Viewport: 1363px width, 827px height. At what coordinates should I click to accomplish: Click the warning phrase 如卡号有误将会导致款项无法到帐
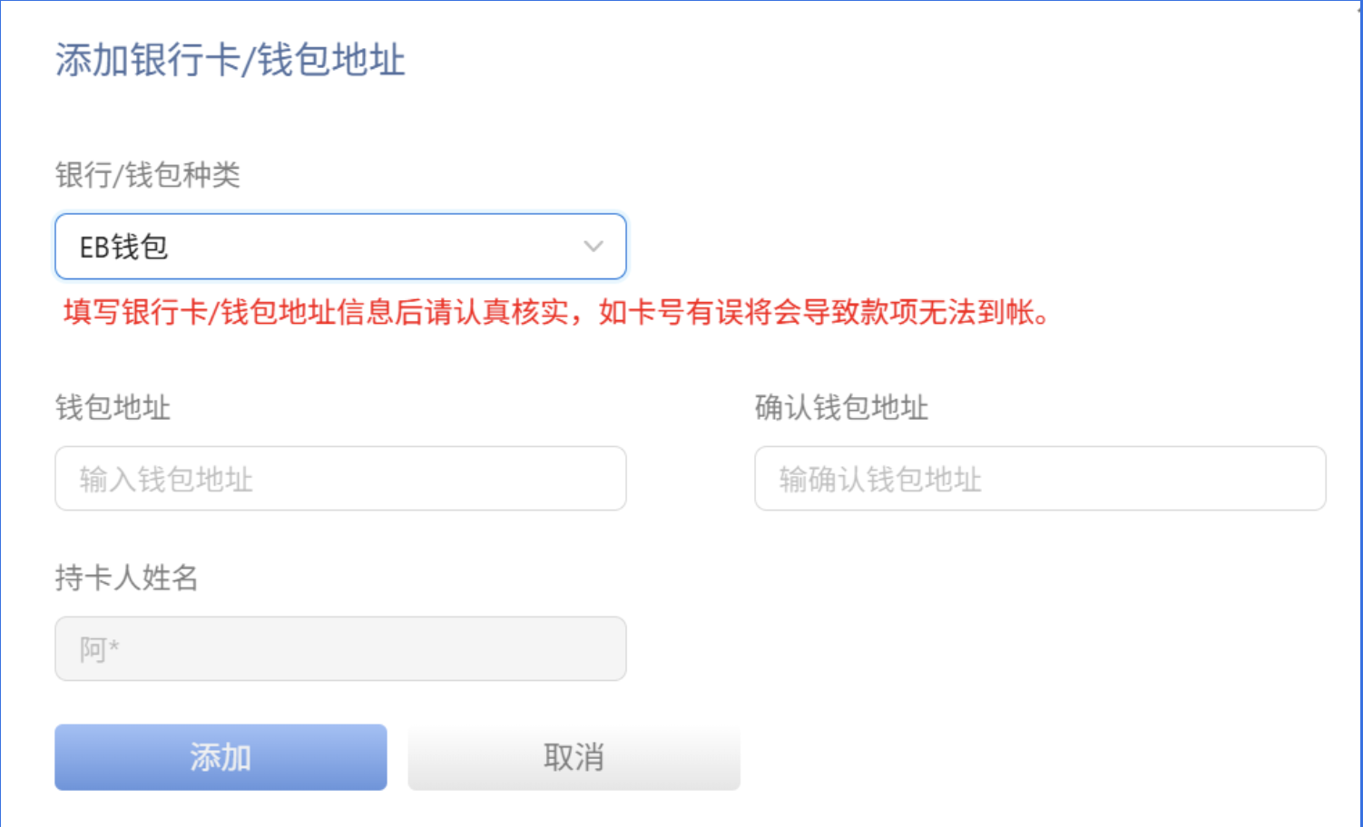point(817,312)
